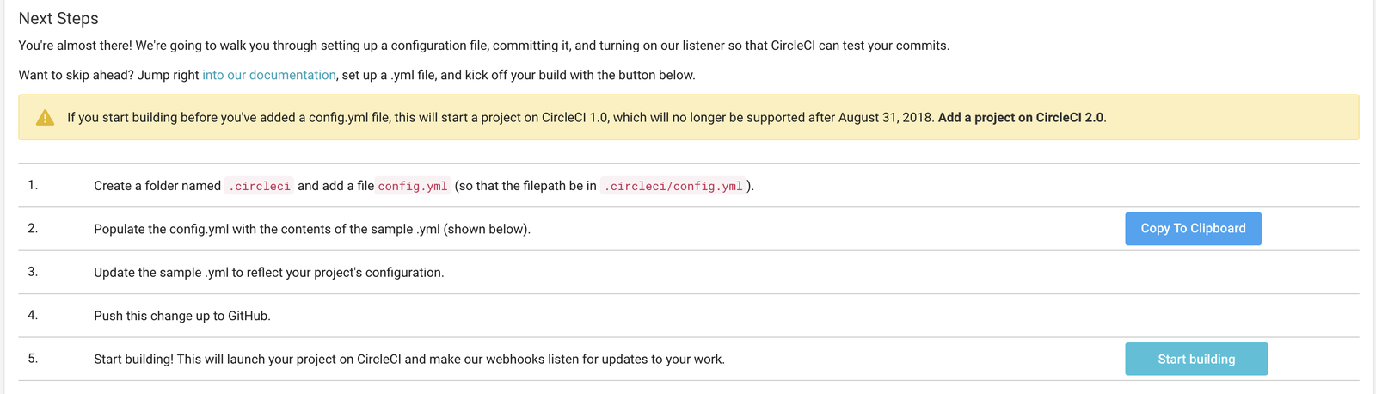Click the 'You're almost there!' intro paragraph
This screenshot has height=394, width=1376.
point(484,46)
